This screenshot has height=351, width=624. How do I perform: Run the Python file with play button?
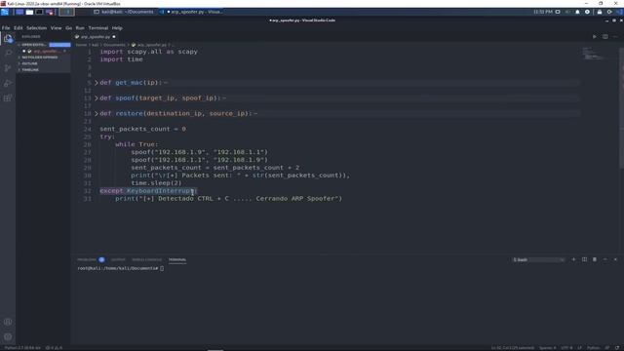coord(595,37)
